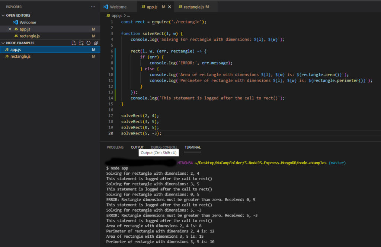Click terminal line 'Perimeter ... 3, 5 is: 16'

click(x=160, y=242)
